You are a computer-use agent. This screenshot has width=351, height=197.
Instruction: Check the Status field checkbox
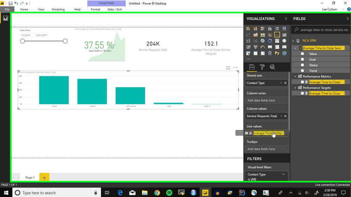(x=303, y=65)
